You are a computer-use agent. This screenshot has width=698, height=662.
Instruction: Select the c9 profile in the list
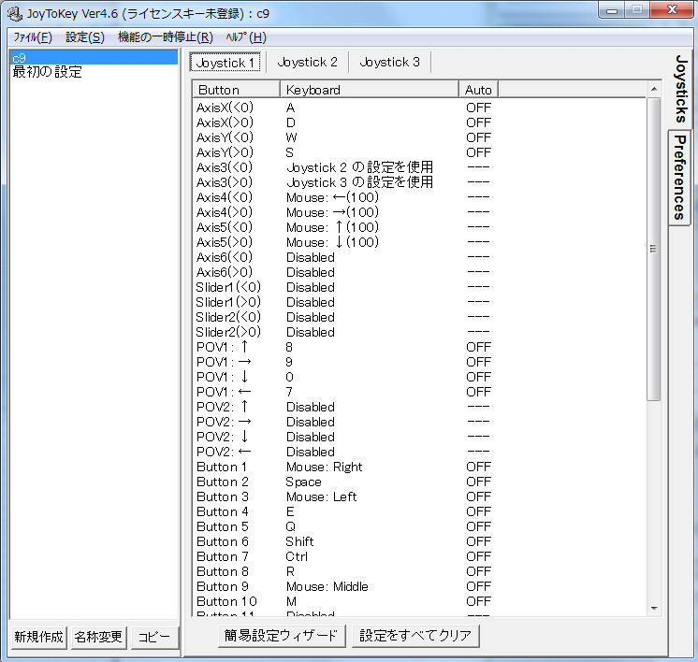(x=94, y=58)
